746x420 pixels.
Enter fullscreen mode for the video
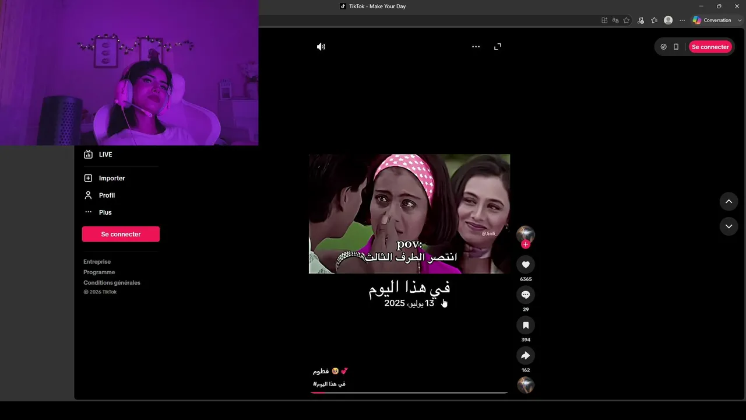(498, 47)
